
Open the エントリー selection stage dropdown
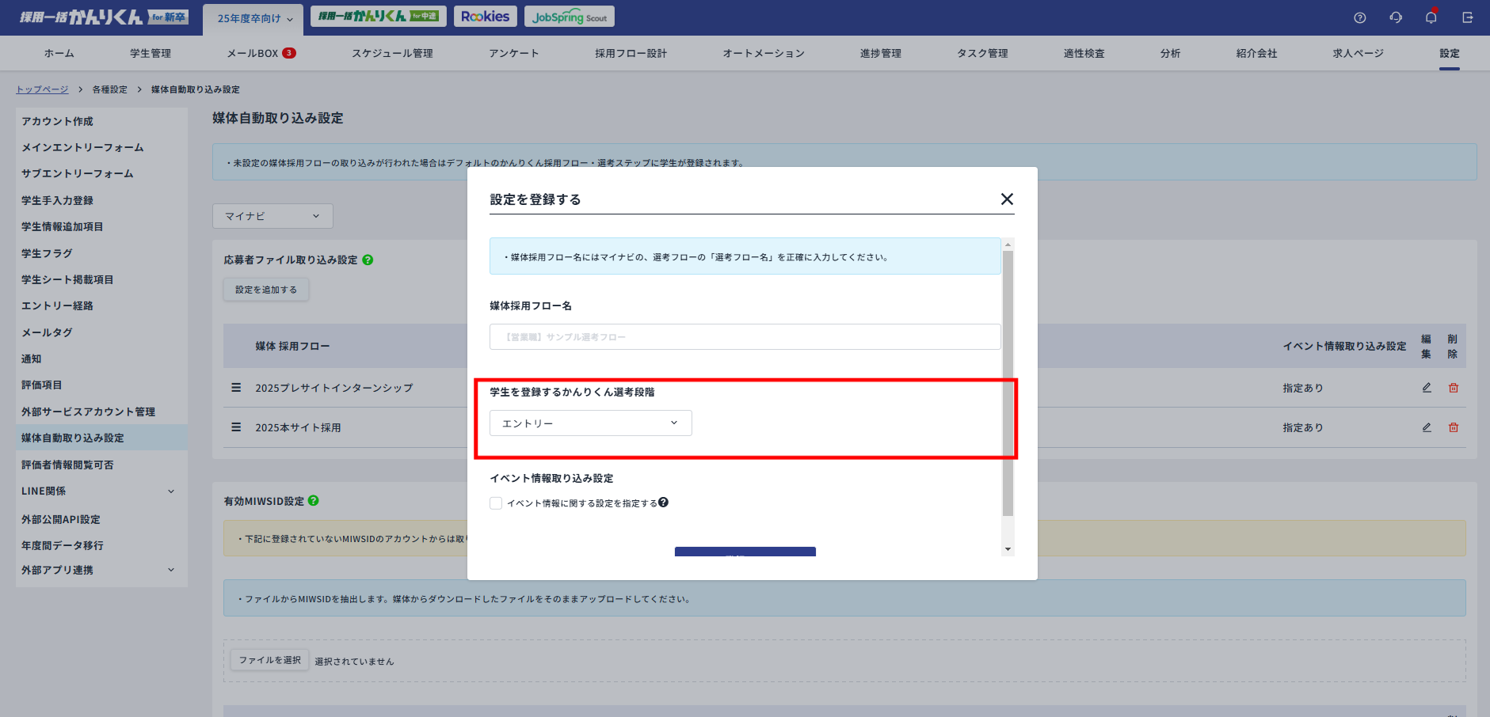click(x=590, y=423)
